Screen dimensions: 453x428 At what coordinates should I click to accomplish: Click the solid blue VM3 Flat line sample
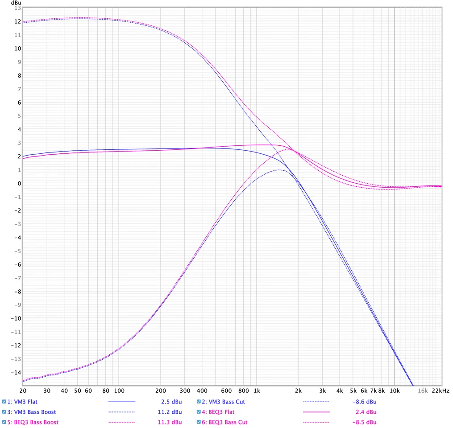point(122,402)
